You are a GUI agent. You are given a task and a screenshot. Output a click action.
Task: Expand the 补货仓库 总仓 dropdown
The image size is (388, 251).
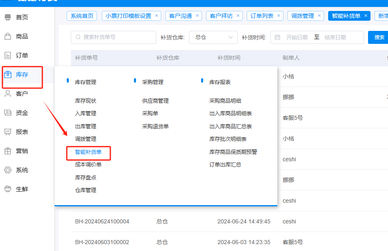(x=213, y=37)
